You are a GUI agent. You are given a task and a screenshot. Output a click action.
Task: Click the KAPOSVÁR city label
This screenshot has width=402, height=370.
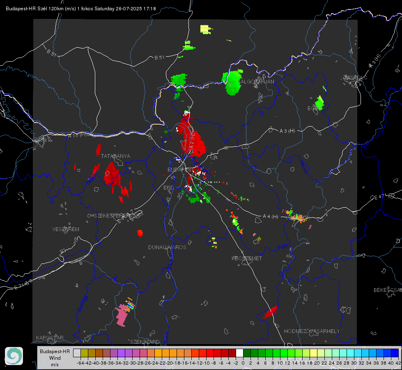(x=50, y=338)
